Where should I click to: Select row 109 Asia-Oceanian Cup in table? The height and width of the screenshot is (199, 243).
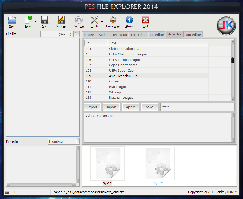pos(146,76)
